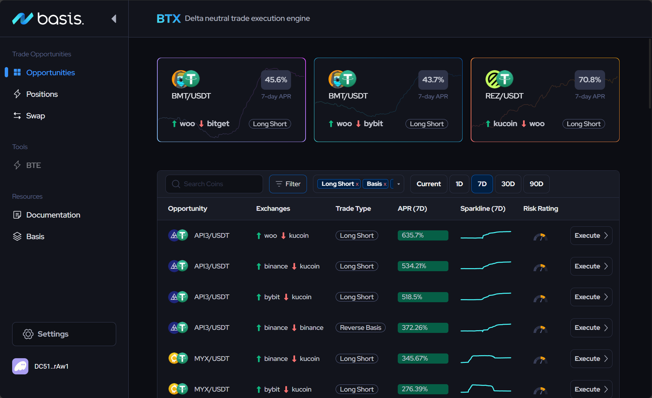
Task: Click the 518.5% APR value
Action: point(423,297)
